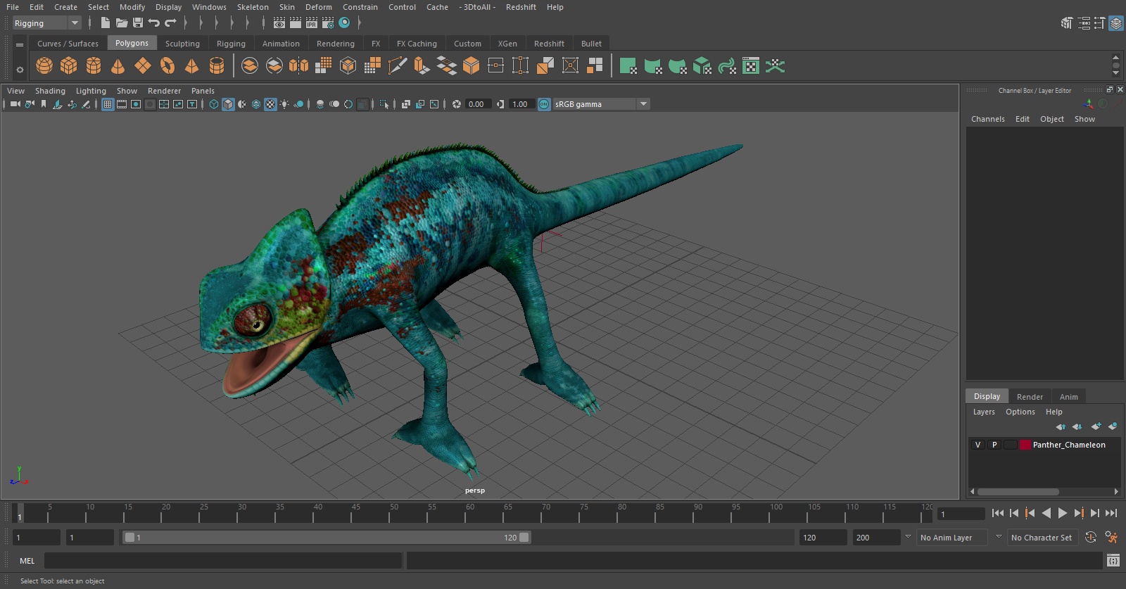The height and width of the screenshot is (589, 1126).
Task: Switch to the Sculpting shelf tab
Action: coord(182,44)
